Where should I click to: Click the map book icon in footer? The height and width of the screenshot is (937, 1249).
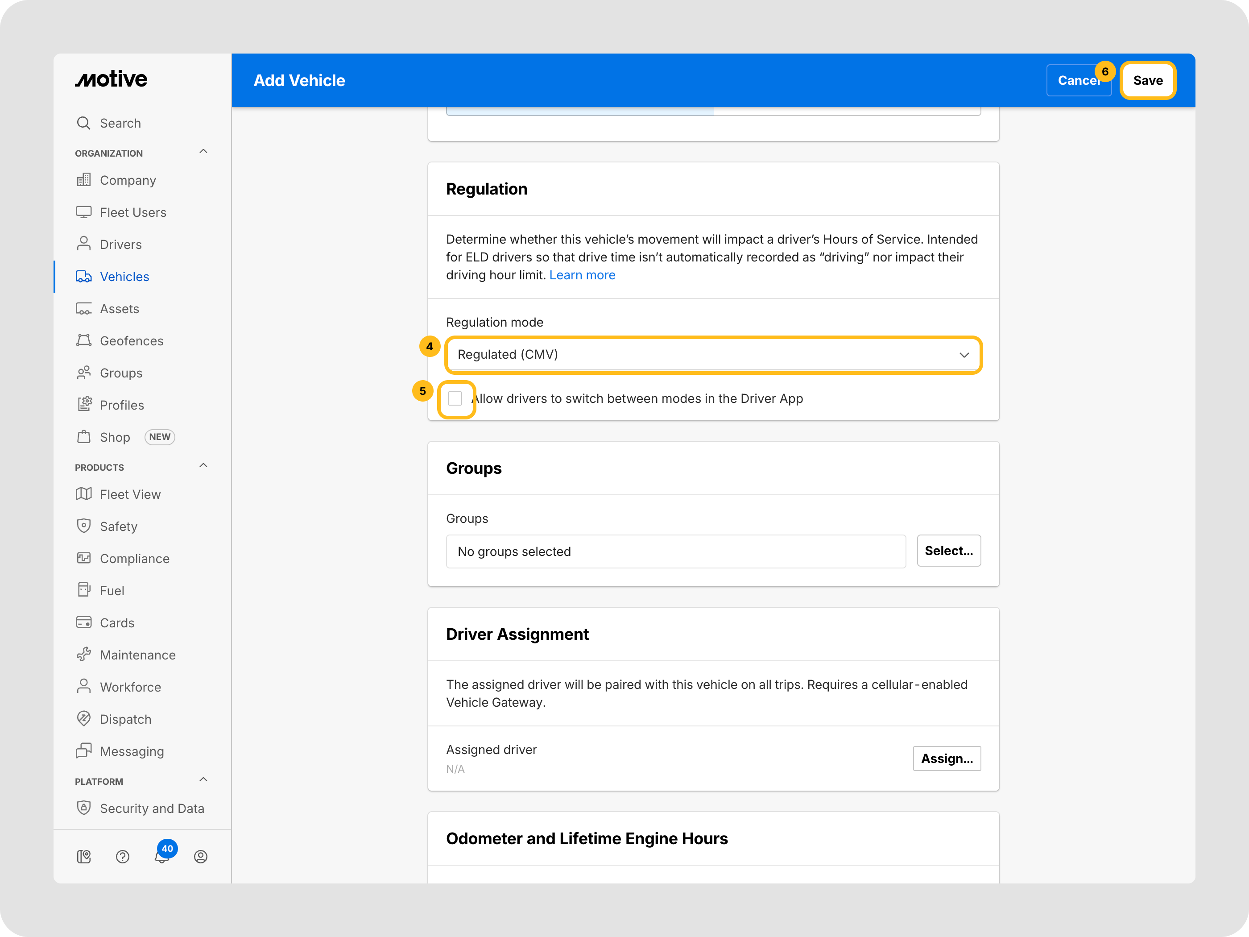[x=83, y=857]
